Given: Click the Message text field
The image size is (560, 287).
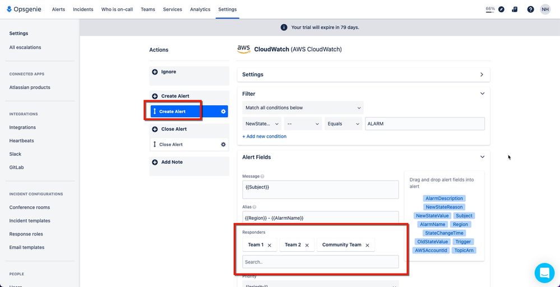Looking at the screenshot, I should tap(320, 189).
